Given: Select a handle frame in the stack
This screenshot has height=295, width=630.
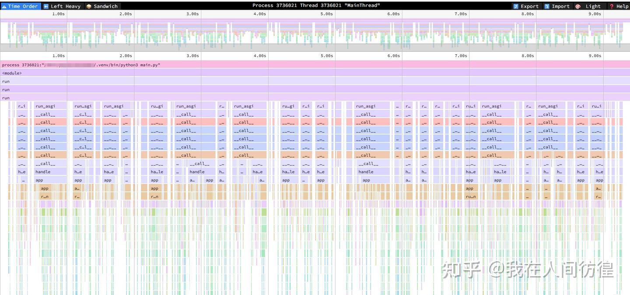Looking at the screenshot, I should [x=49, y=172].
